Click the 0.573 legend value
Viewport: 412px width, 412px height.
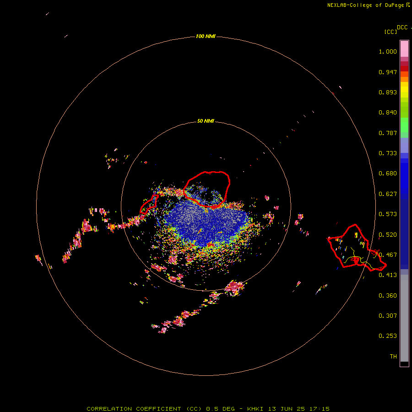(388, 214)
